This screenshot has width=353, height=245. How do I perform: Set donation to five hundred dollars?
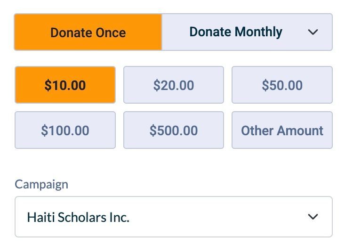click(173, 131)
